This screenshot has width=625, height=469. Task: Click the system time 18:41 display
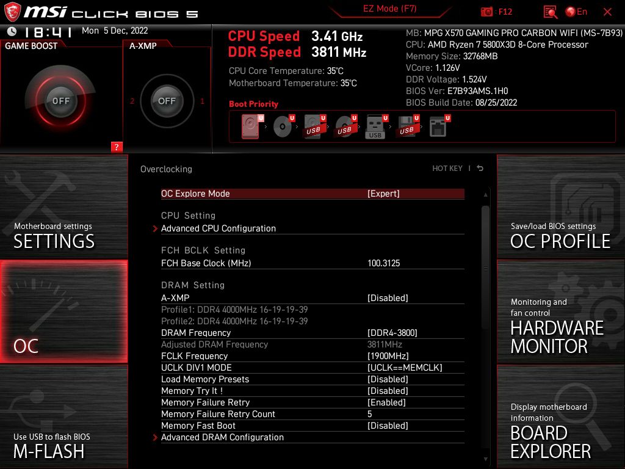coord(48,32)
